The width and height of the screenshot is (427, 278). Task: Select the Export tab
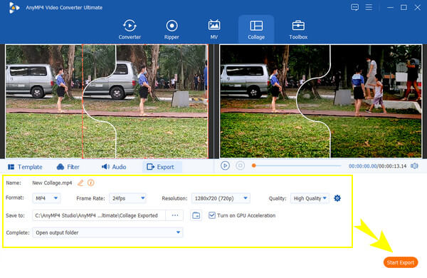[x=162, y=167]
